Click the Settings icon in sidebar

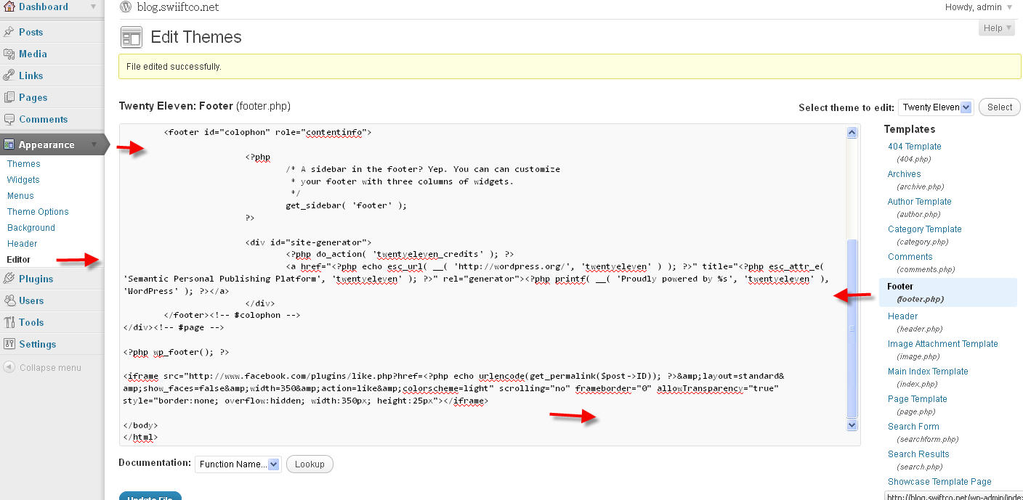(x=11, y=344)
